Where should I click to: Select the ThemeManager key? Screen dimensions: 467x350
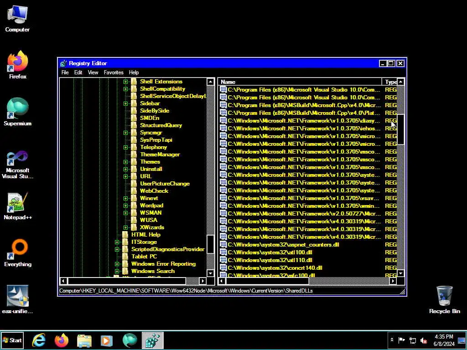(x=160, y=154)
